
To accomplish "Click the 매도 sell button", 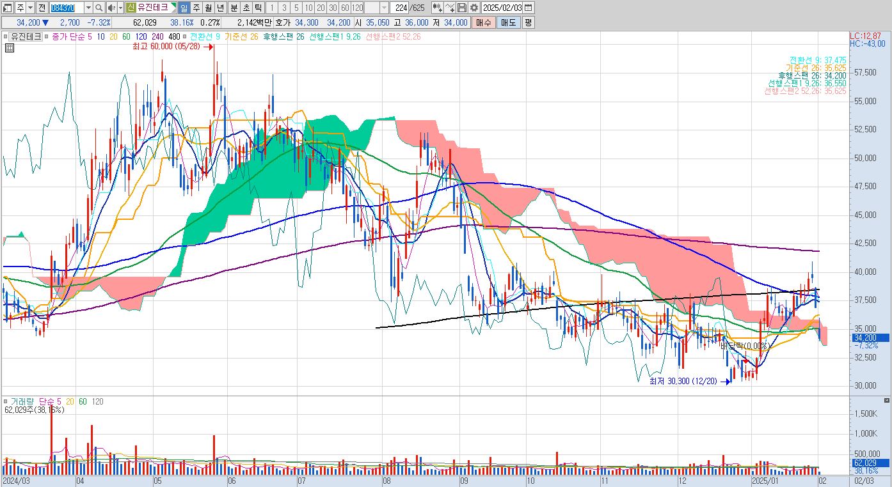I will point(509,22).
